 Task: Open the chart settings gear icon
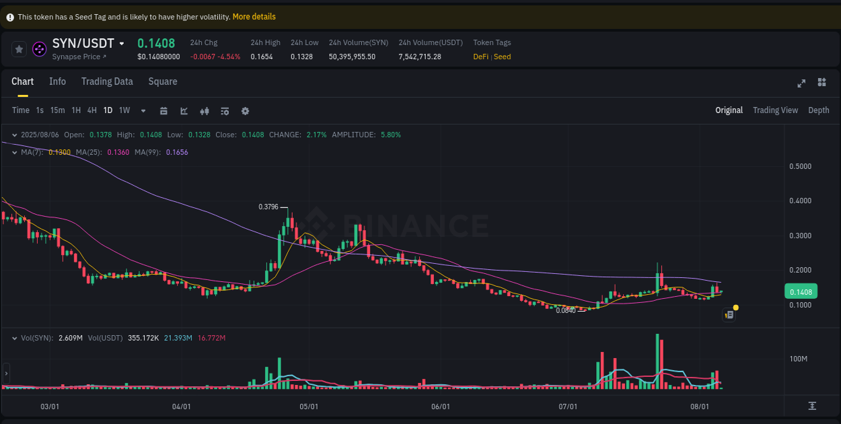click(245, 110)
